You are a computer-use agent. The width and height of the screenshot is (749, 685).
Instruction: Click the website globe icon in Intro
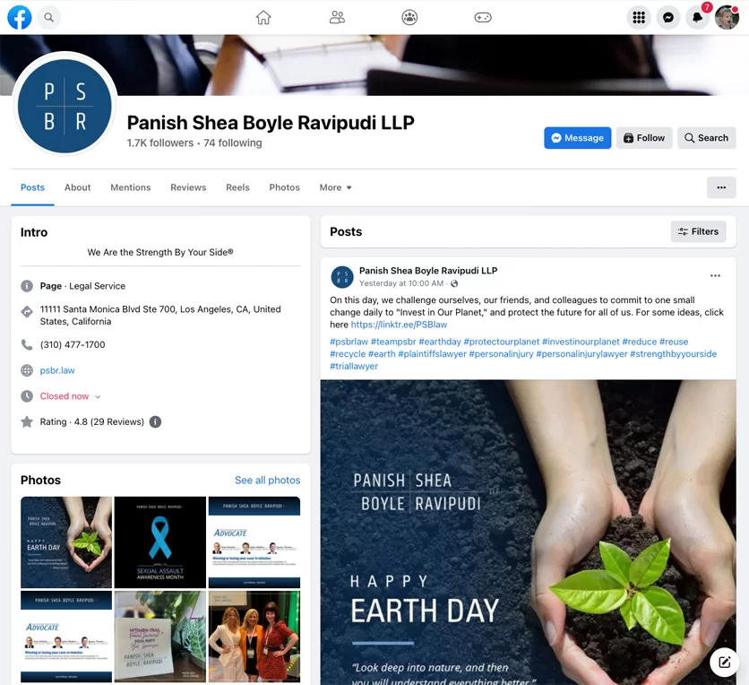pyautogui.click(x=27, y=370)
